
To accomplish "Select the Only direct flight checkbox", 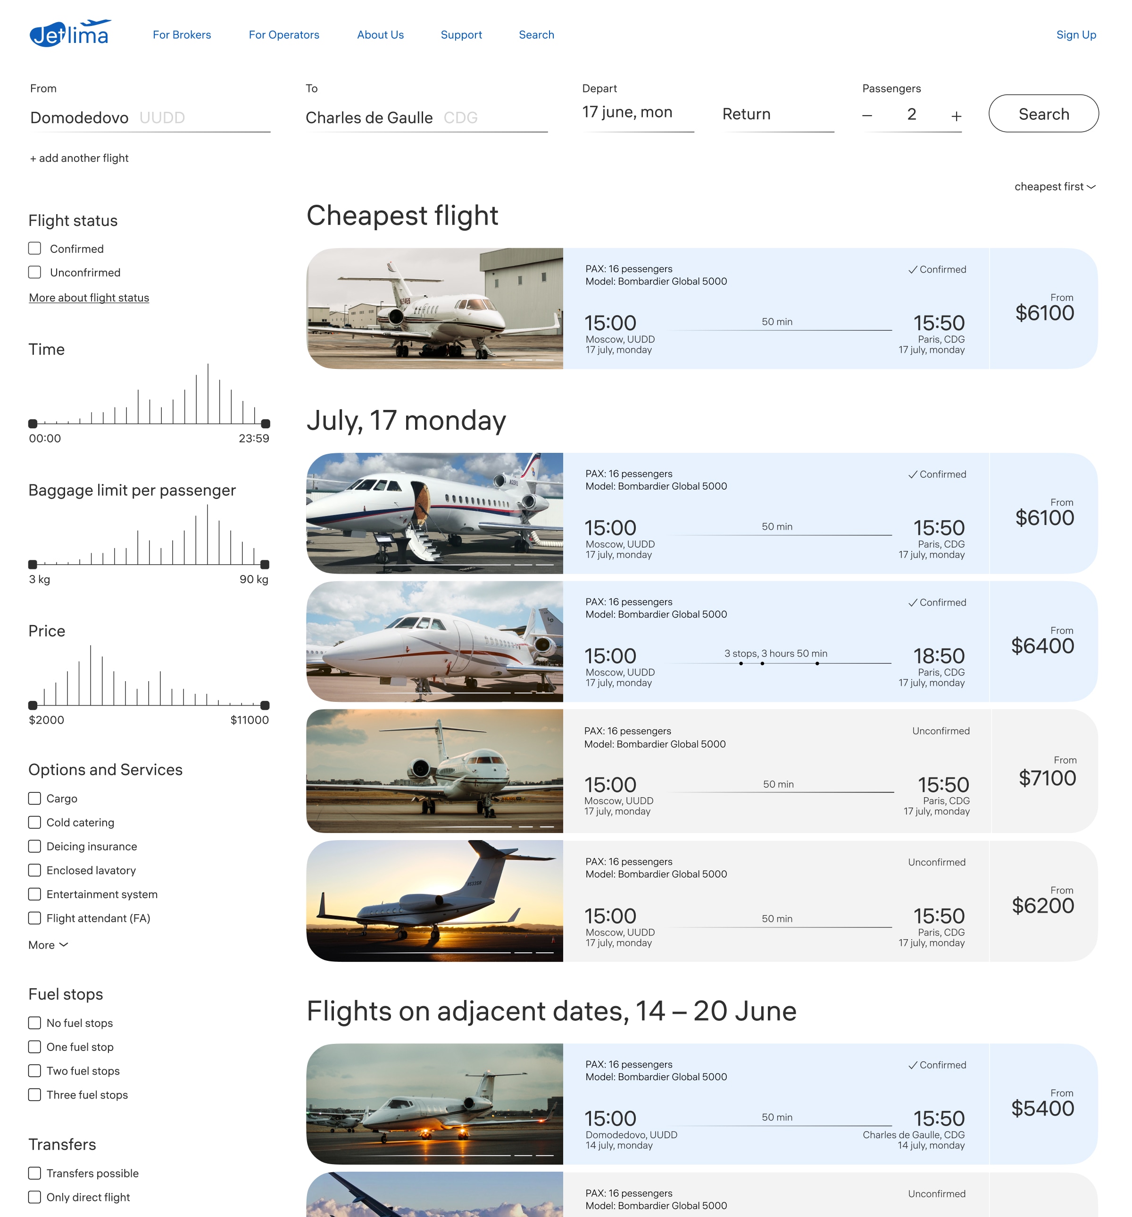I will pos(35,1197).
